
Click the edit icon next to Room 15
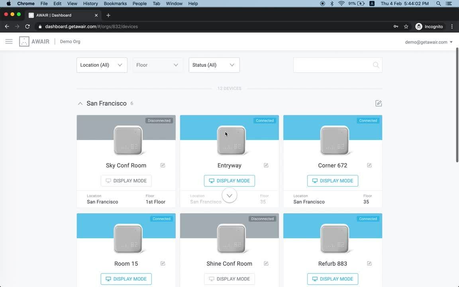pos(163,263)
